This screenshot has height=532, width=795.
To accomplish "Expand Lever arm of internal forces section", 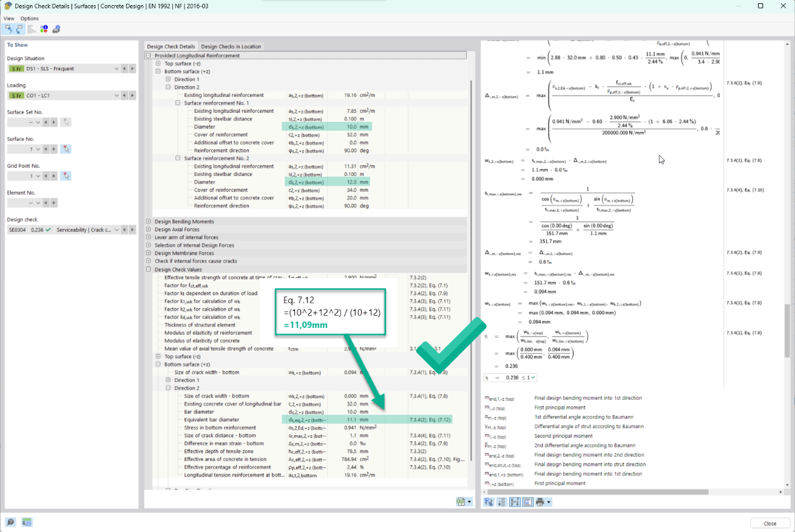I will [x=149, y=237].
